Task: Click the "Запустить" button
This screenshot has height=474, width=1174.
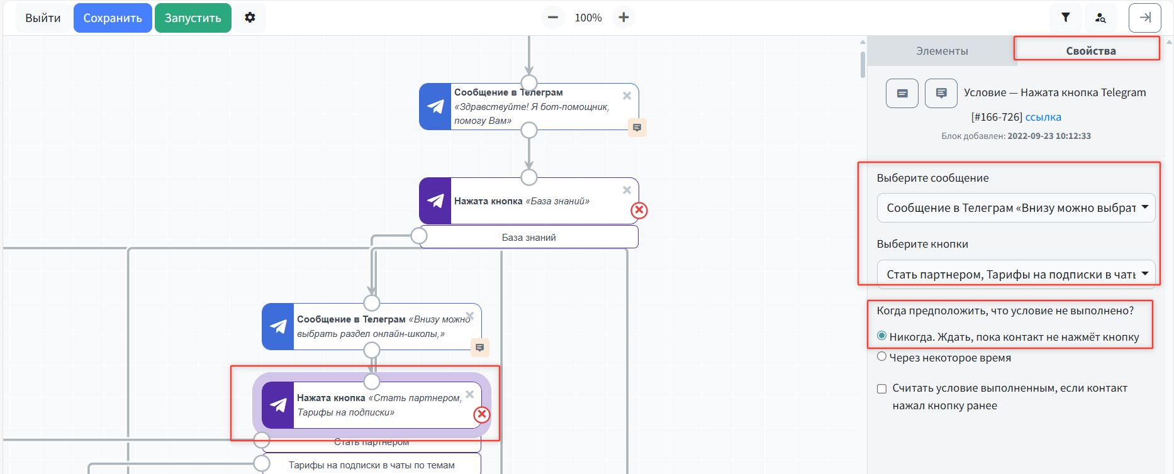Action: 193,18
